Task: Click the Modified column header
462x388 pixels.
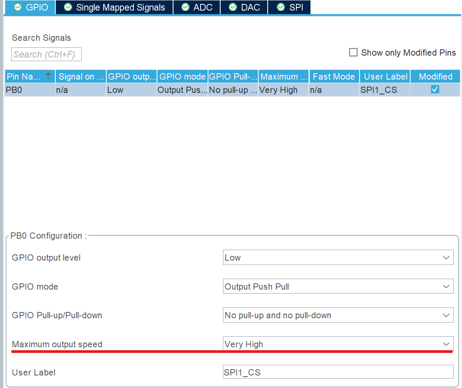Action: coord(435,76)
